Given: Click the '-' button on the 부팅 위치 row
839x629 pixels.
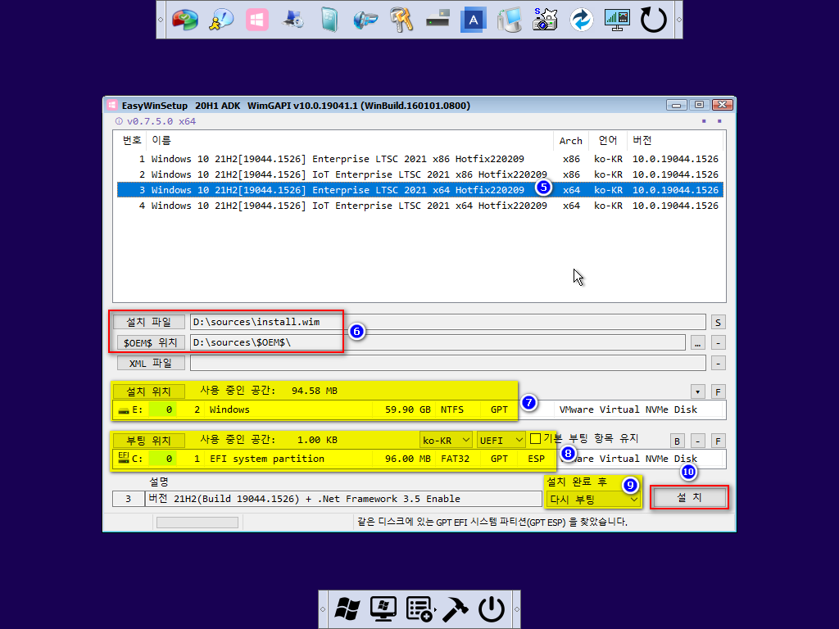Looking at the screenshot, I should 698,441.
